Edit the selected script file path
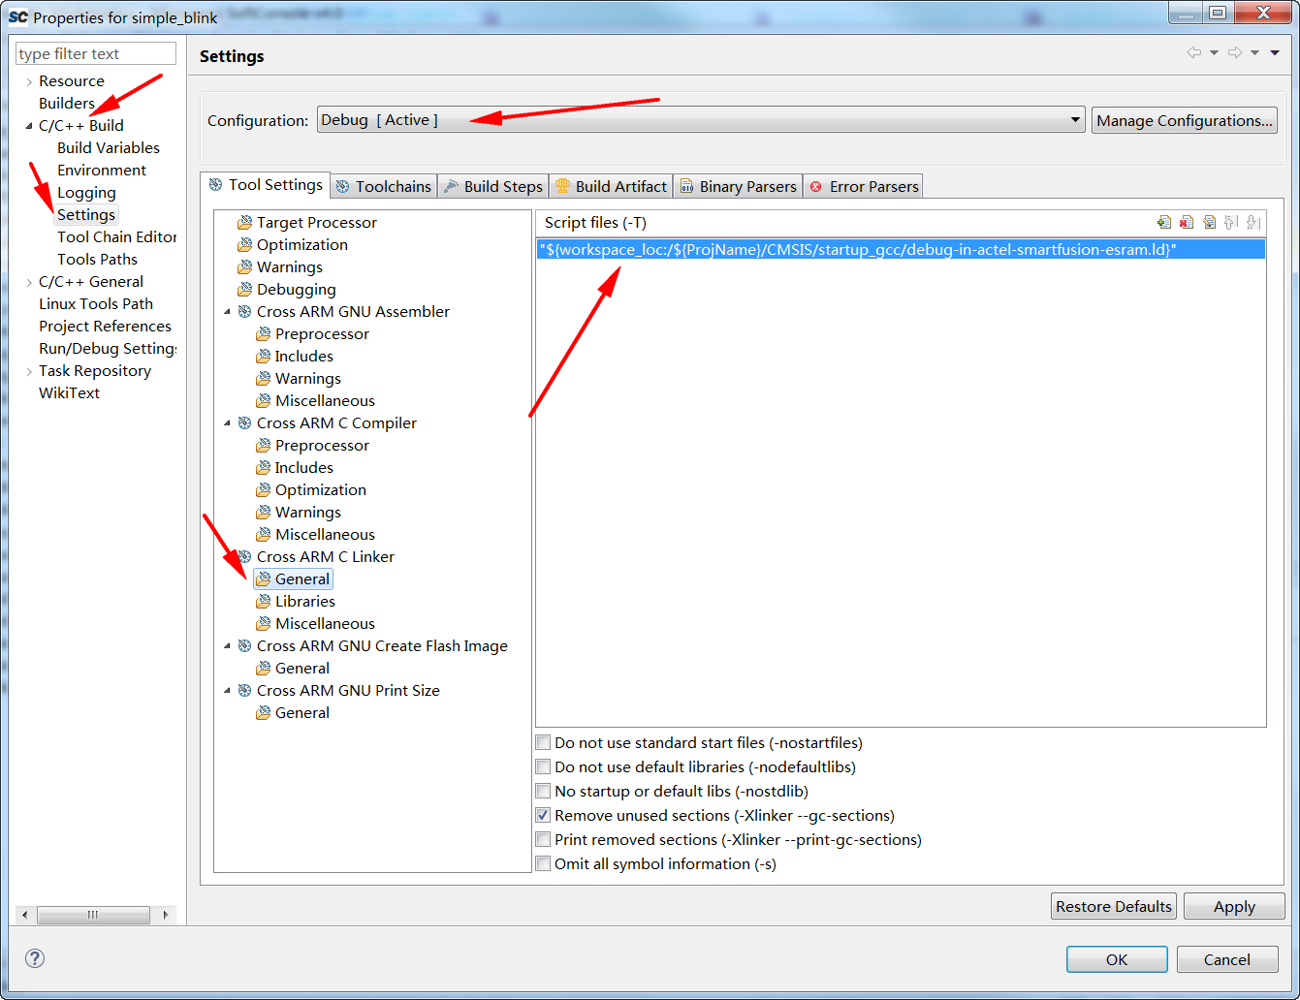The height and width of the screenshot is (1000, 1300). click(x=1210, y=222)
